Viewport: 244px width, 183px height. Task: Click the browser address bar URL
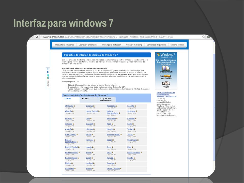(108, 37)
